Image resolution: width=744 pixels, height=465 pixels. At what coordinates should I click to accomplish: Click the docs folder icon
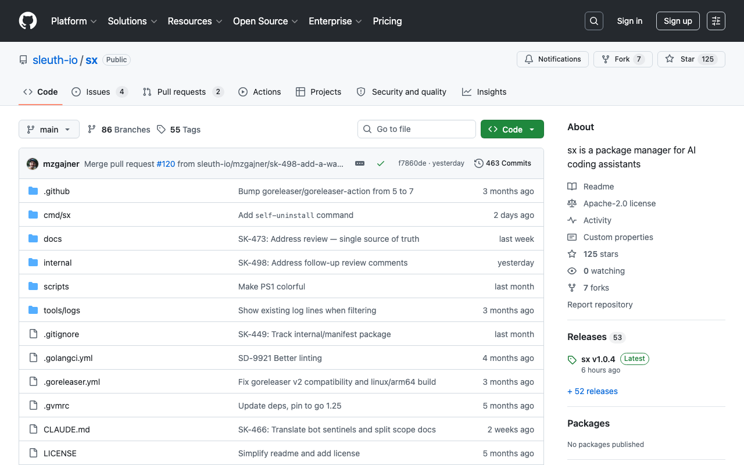pyautogui.click(x=33, y=239)
